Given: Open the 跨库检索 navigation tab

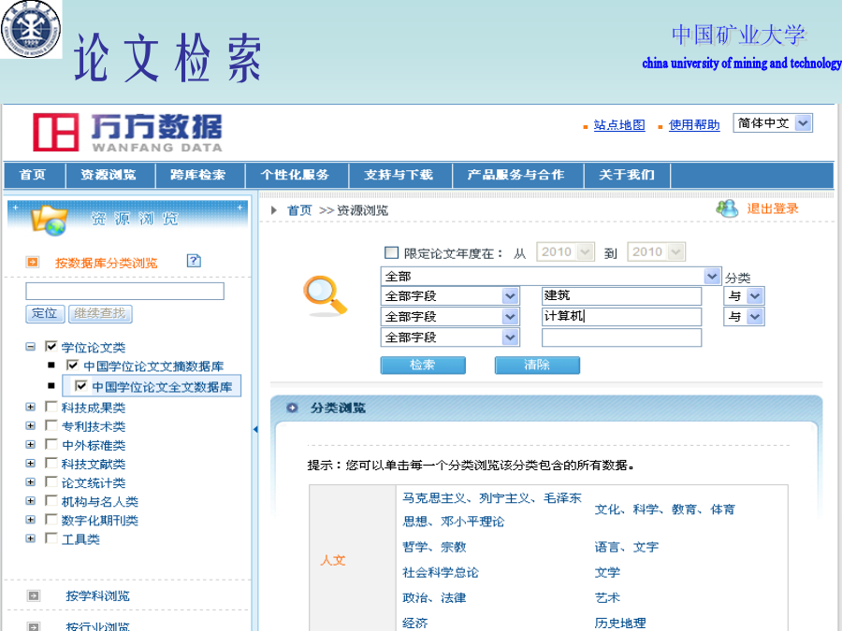Looking at the screenshot, I should point(199,175).
